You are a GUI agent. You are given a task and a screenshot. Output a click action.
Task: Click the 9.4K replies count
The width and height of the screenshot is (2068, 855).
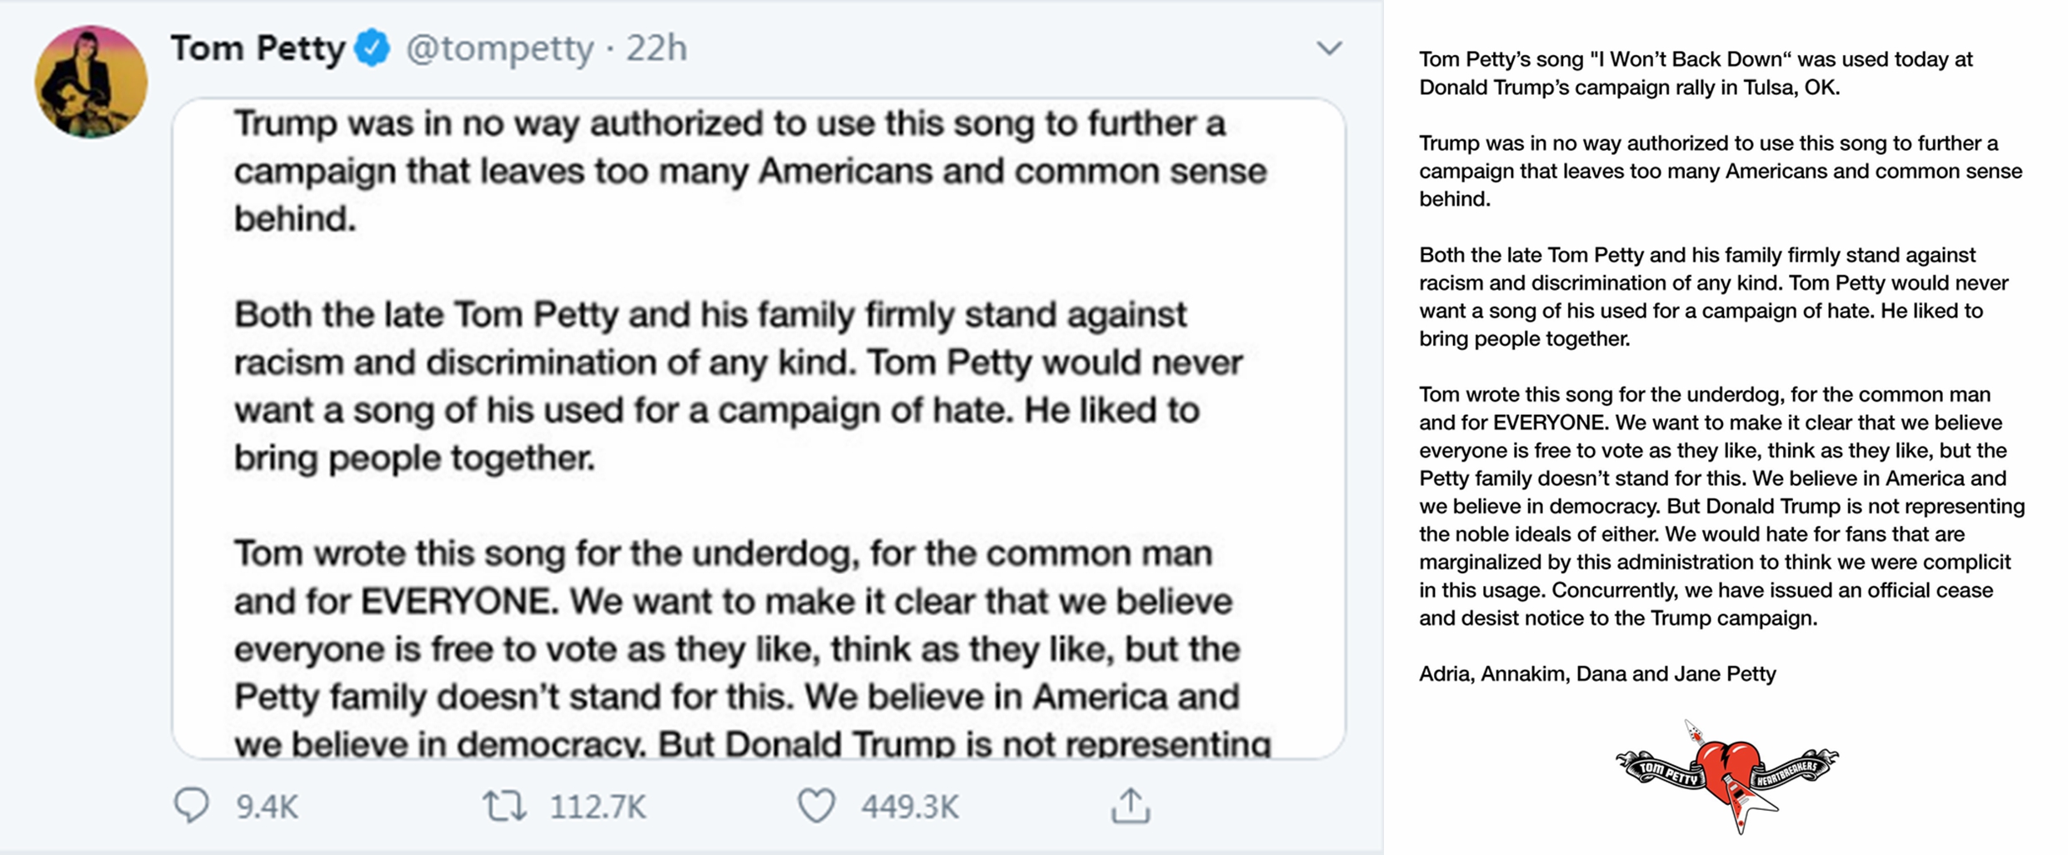[267, 807]
